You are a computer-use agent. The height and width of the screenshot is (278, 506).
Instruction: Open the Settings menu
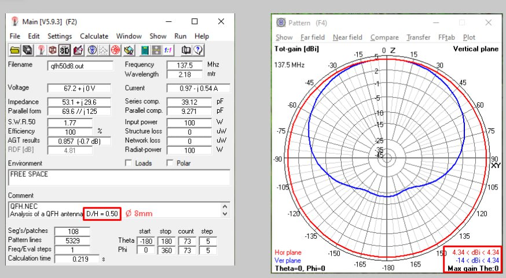(60, 36)
